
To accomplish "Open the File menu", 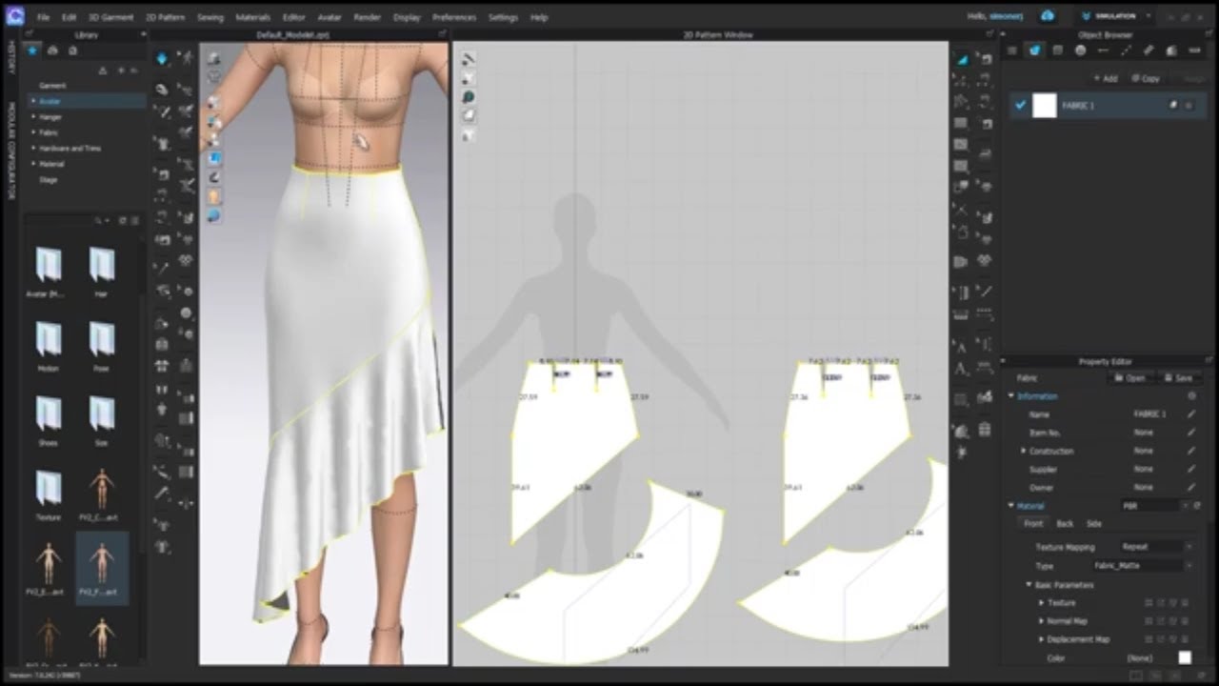I will pyautogui.click(x=44, y=17).
